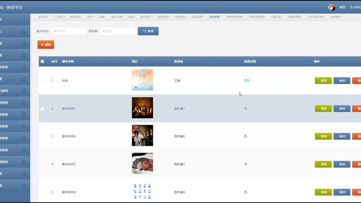Close the 个人信息 tab using its × icon

coord(65,17)
